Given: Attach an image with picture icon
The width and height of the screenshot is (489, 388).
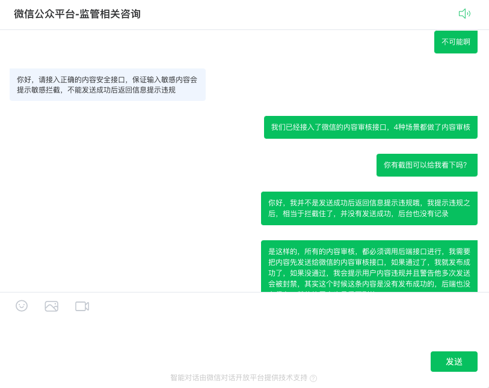Looking at the screenshot, I should 52,306.
